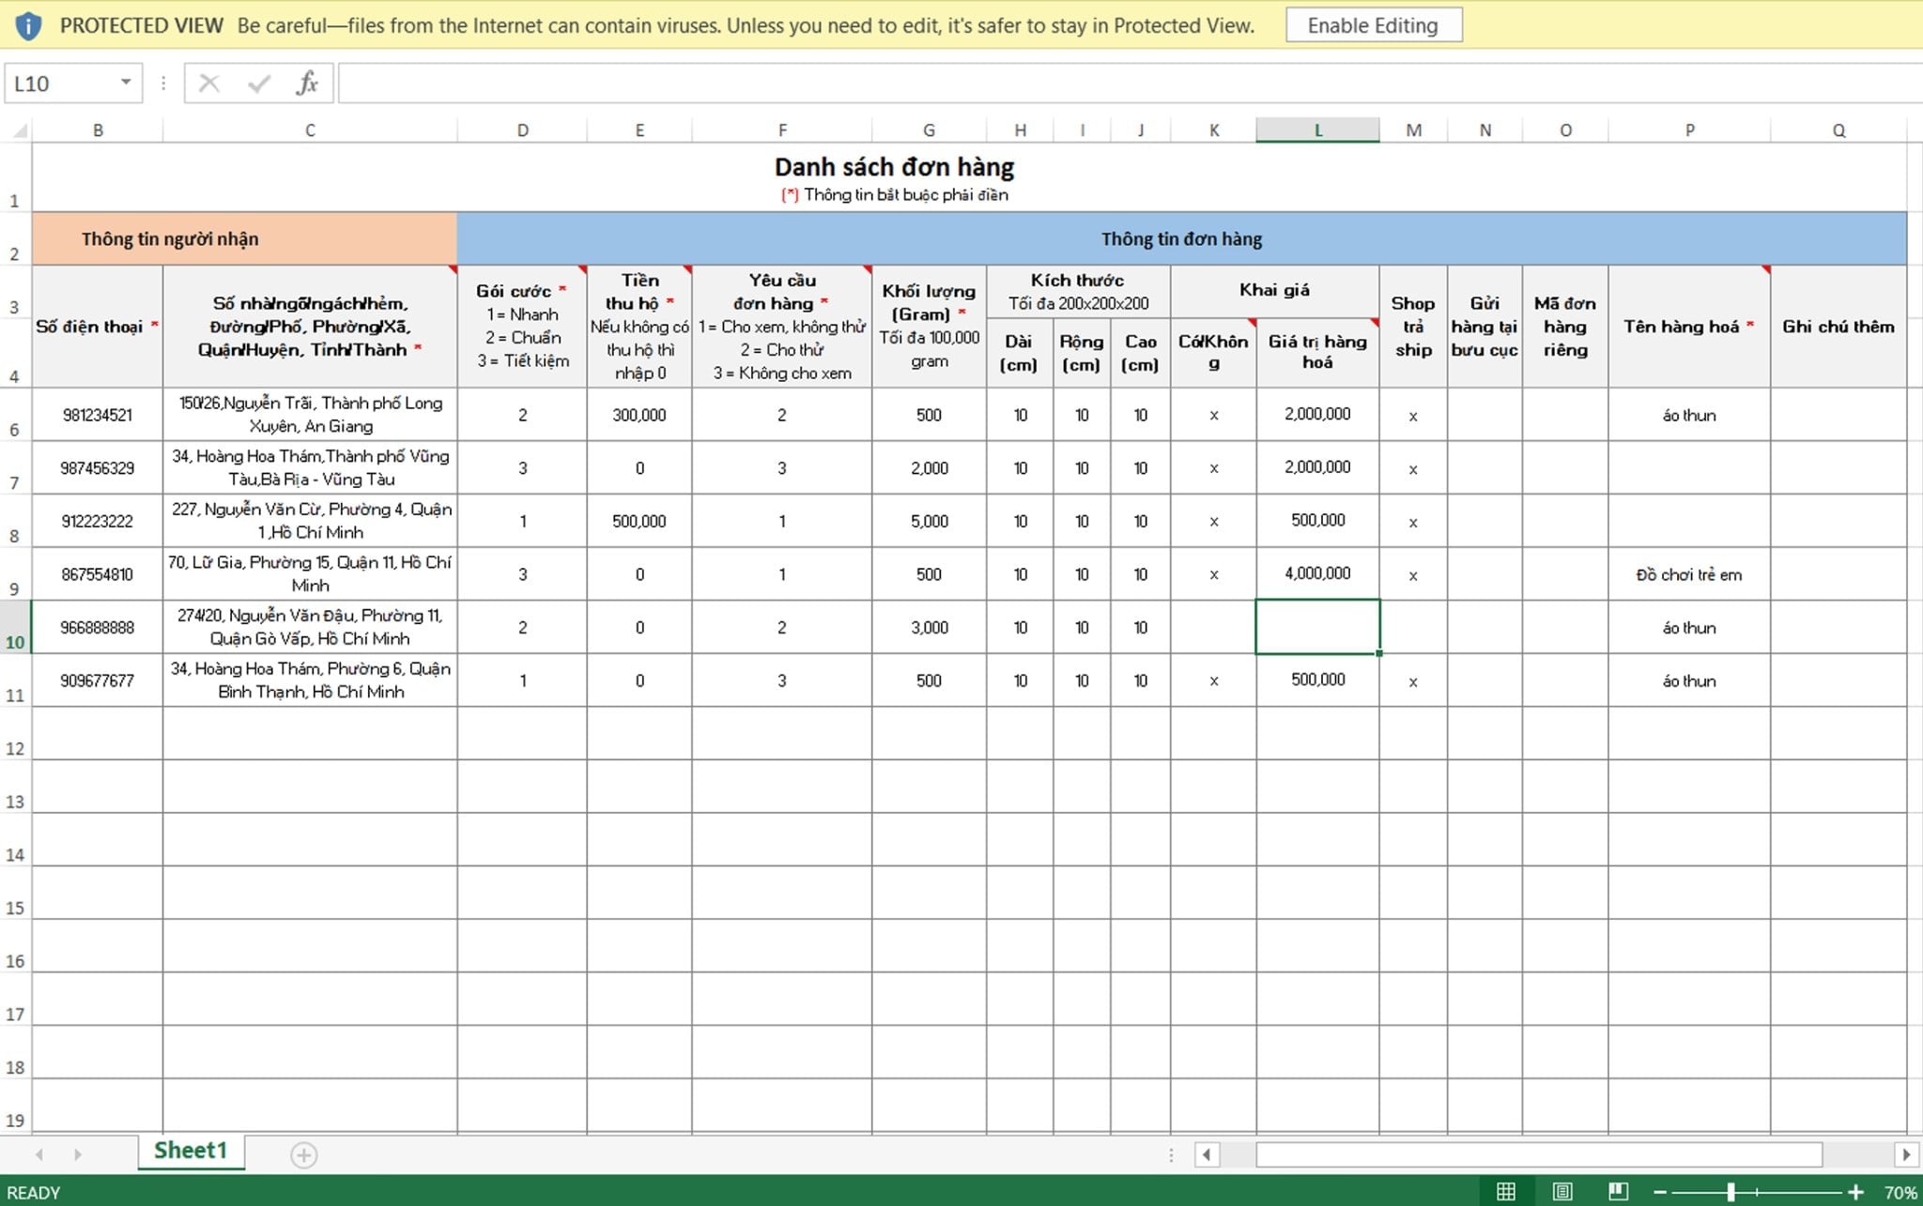
Task: Click the Protected View shield info icon
Action: click(x=28, y=25)
